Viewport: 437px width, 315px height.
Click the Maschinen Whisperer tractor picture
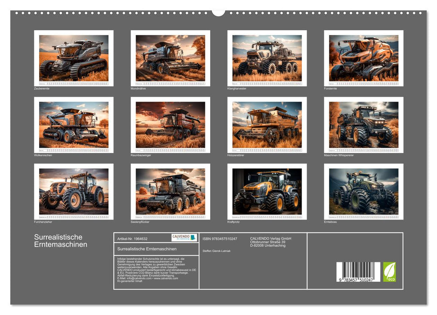pyautogui.click(x=364, y=125)
